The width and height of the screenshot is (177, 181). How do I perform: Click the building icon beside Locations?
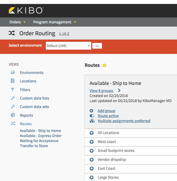point(13,81)
